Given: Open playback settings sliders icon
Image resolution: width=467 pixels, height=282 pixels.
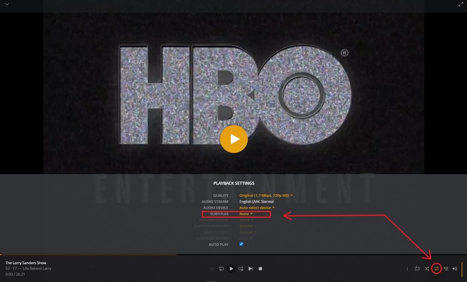Looking at the screenshot, I should [x=436, y=269].
